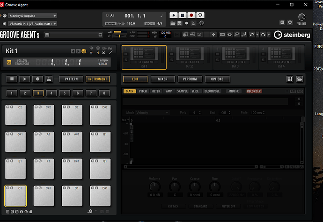Select pad group 1
323x222 pixels.
click(x=12, y=93)
